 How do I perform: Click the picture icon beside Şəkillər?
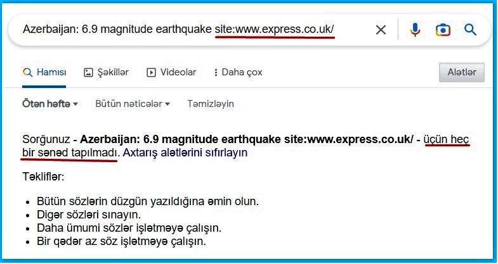point(89,72)
